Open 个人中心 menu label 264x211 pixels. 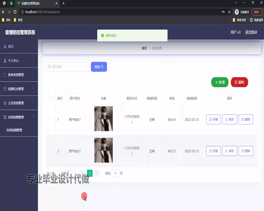click(x=13, y=61)
